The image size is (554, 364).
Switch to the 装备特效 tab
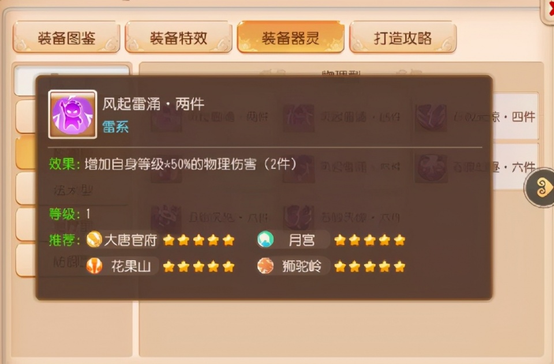pos(178,37)
